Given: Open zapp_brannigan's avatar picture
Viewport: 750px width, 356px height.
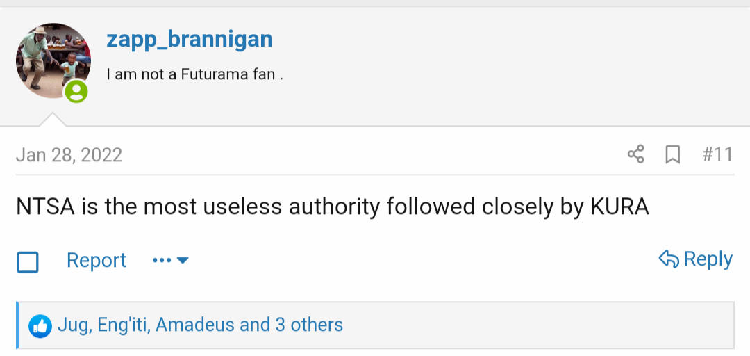Looking at the screenshot, I should [x=53, y=61].
